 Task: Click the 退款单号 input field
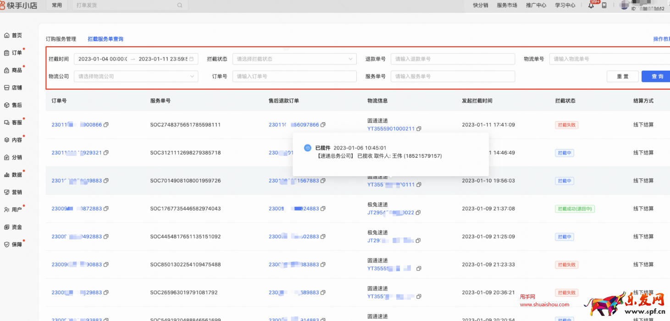(453, 59)
